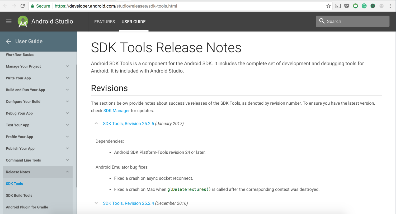Open Chrome three-dot menu

[x=390, y=6]
